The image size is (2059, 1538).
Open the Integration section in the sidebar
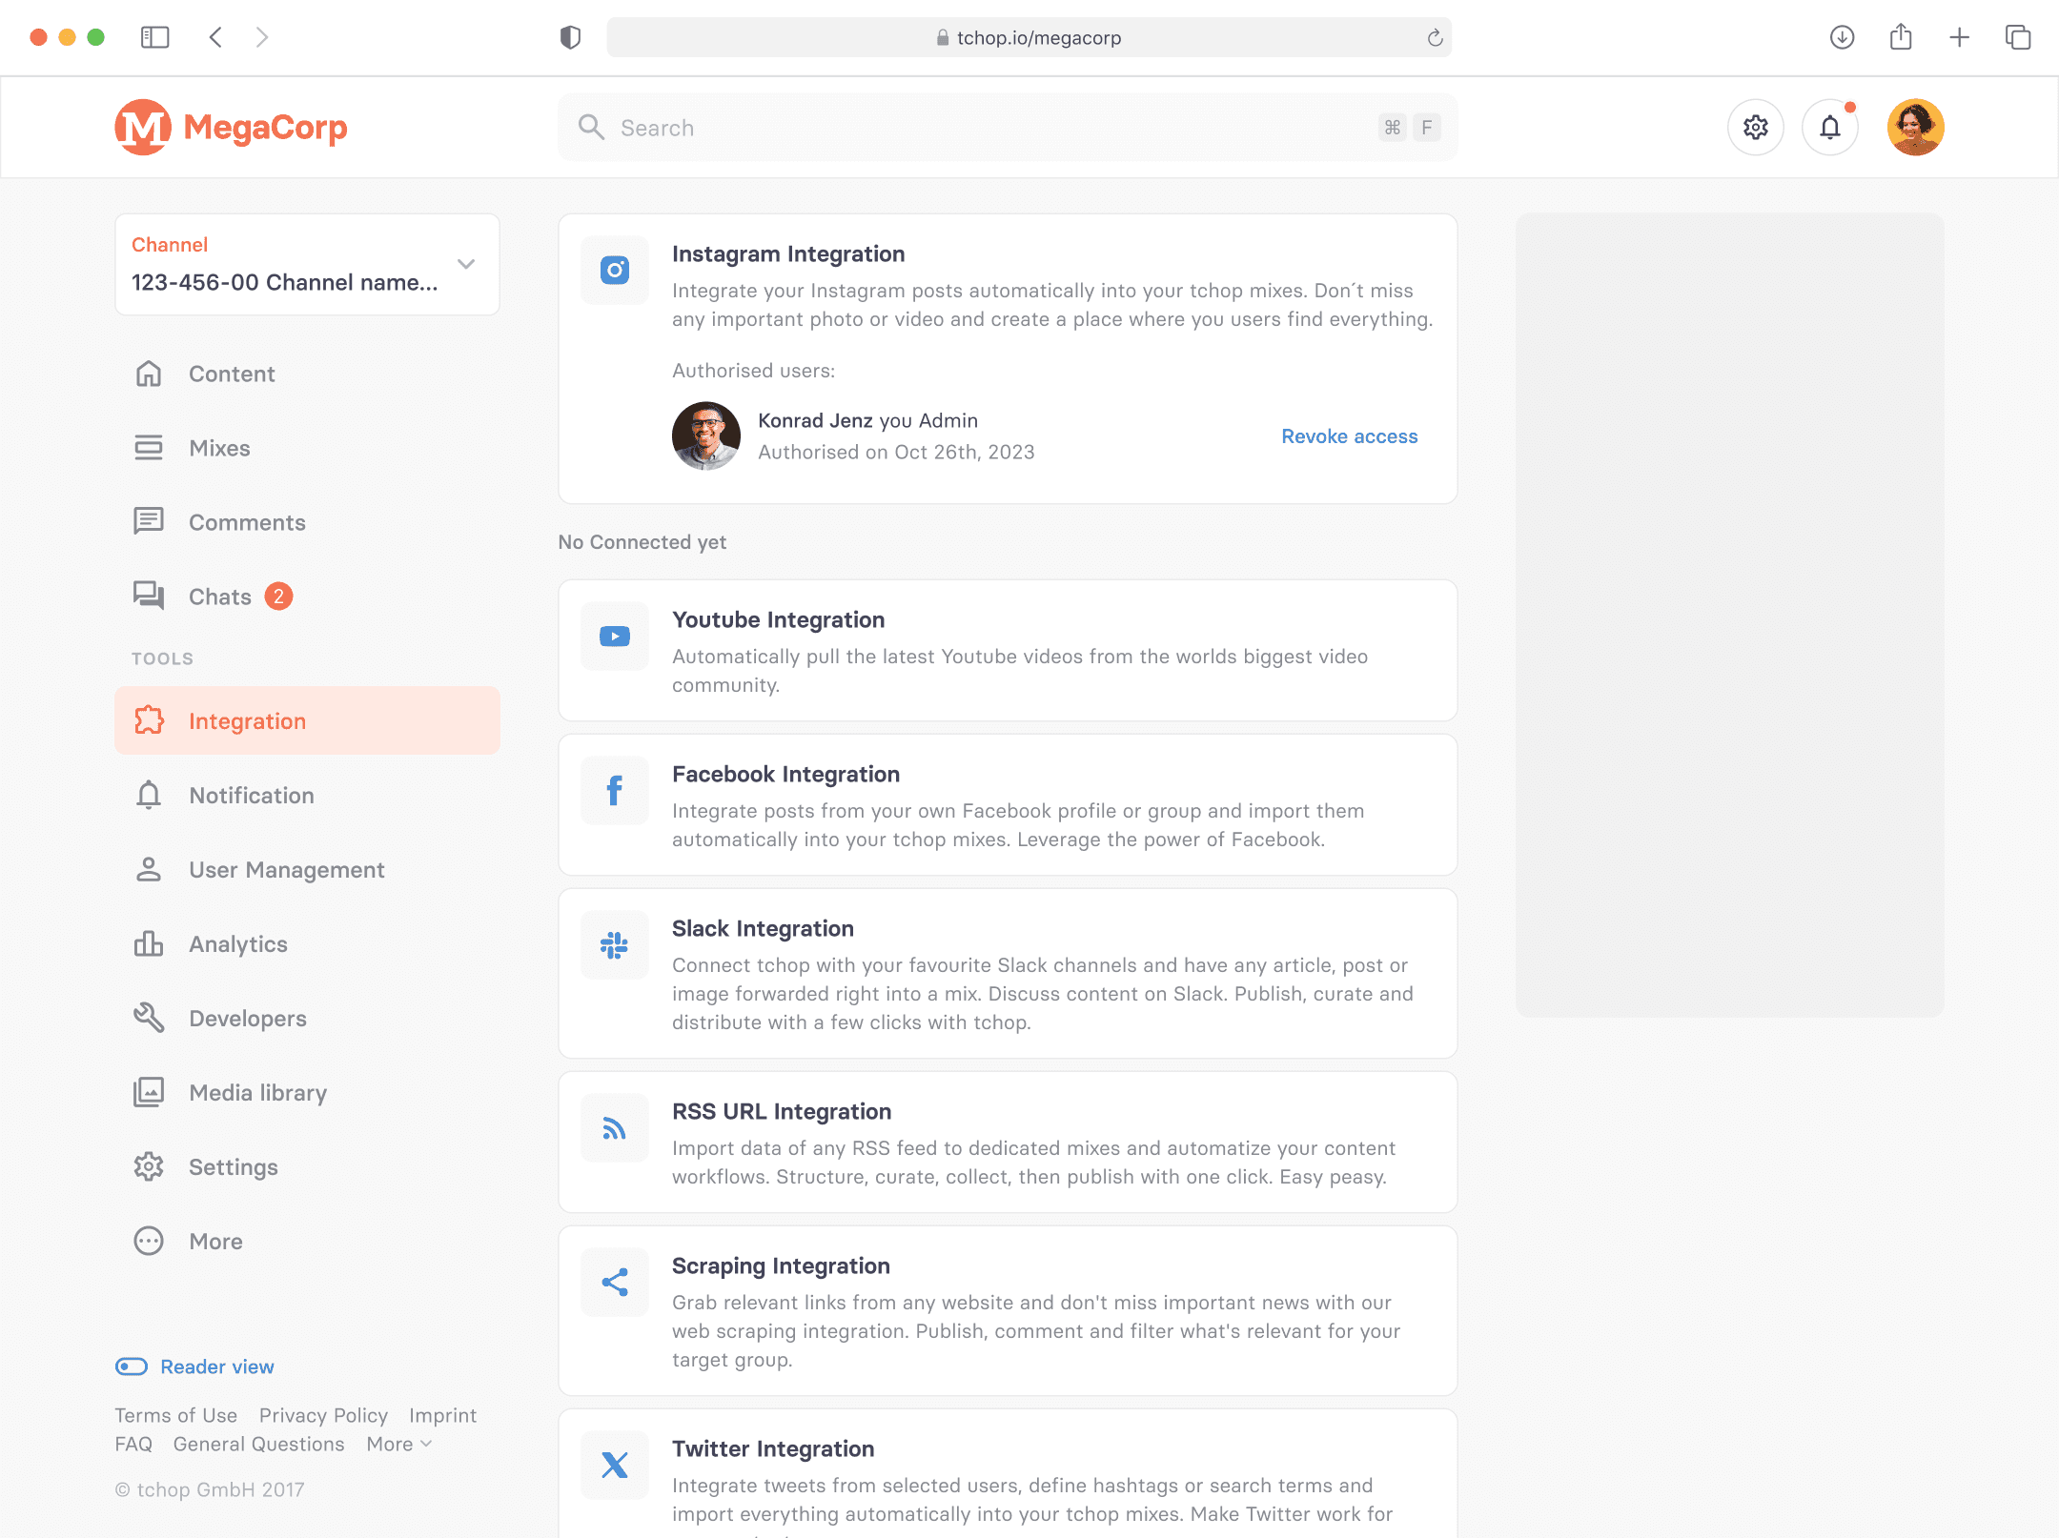tap(247, 720)
